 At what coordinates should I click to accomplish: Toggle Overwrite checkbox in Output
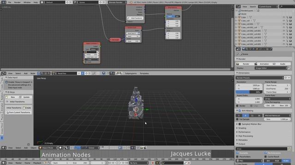[237, 153]
